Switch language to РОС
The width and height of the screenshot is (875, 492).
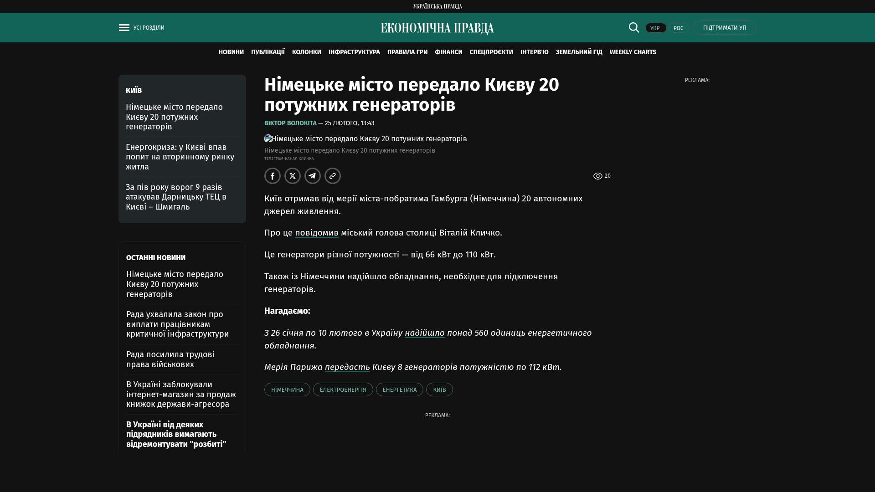(x=678, y=28)
